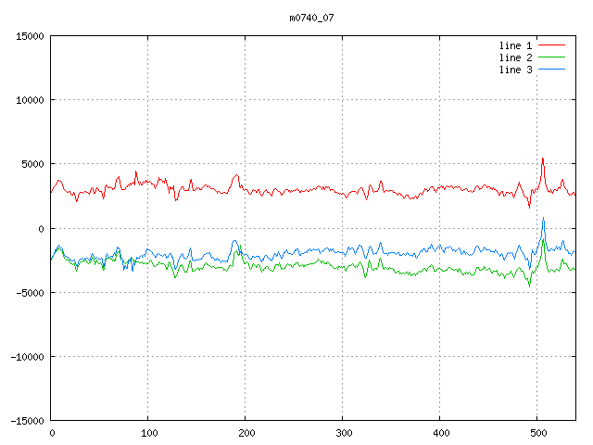Click the blue line's peak near 500
This screenshot has width=593, height=445.
[x=543, y=218]
